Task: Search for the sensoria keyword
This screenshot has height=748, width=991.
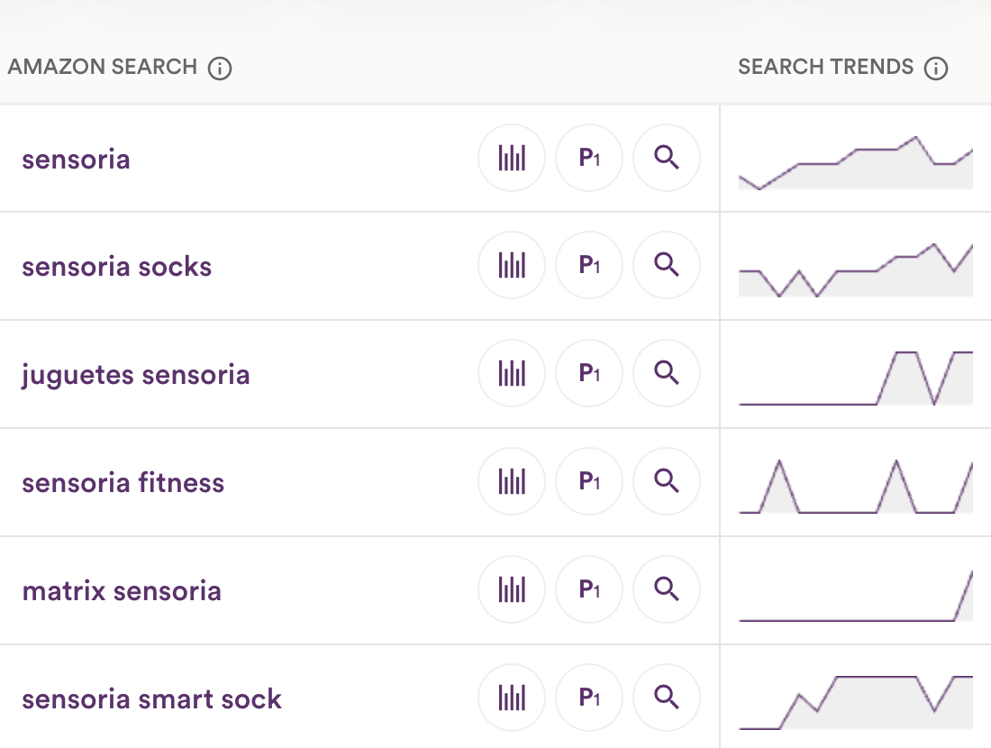Action: tap(667, 158)
